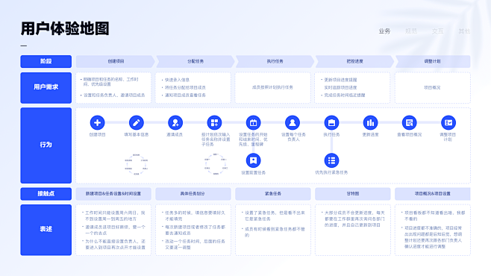Image resolution: width=491 pixels, height=276 pixels.
Task: Click the grid-plus icon for subtask entry
Action: pos(214,122)
